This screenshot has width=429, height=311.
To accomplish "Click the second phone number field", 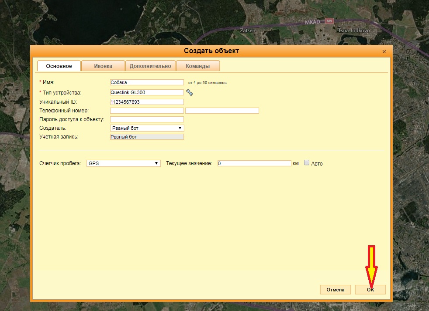I will click(222, 111).
